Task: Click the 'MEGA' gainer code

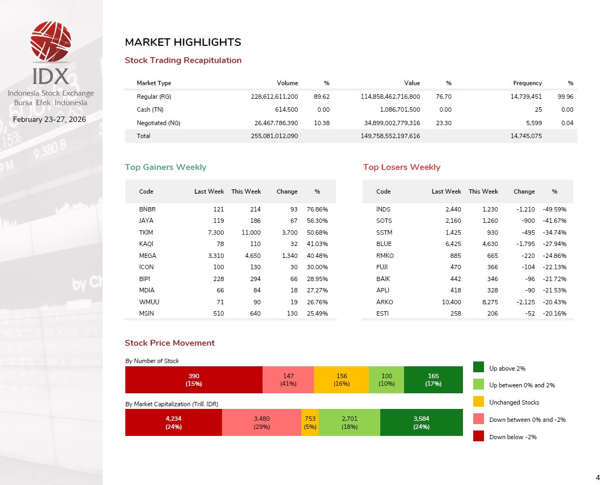Action: (148, 255)
